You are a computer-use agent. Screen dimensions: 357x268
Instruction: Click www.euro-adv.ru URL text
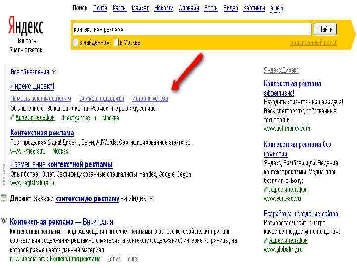point(282,198)
